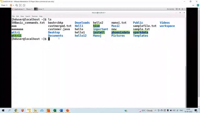The width and height of the screenshot is (200, 113).
Task: Click the volume icon in CentOS top panel
Action: [179, 9]
